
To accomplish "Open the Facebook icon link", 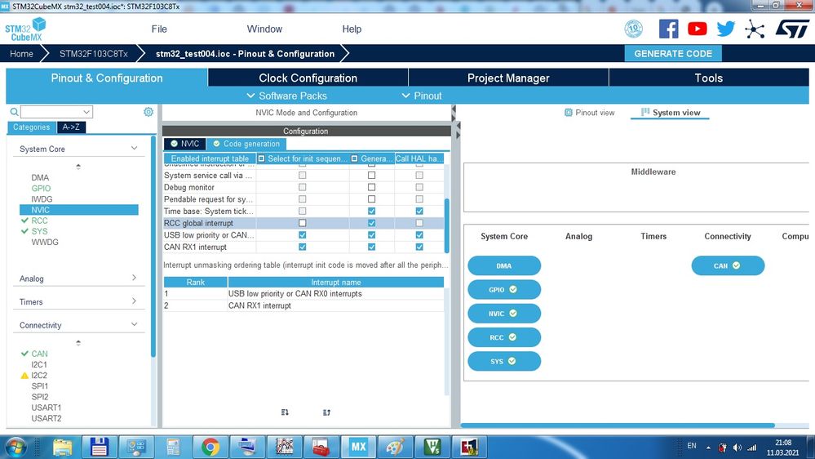I will pyautogui.click(x=668, y=29).
